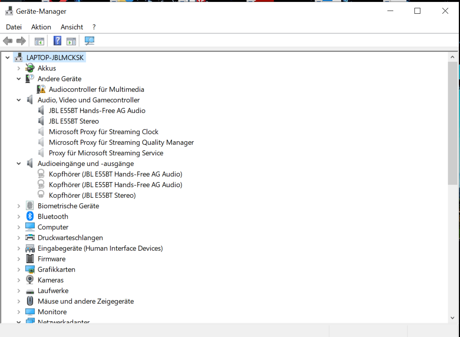Image resolution: width=460 pixels, height=337 pixels.
Task: Open the Datei menu
Action: coord(14,27)
